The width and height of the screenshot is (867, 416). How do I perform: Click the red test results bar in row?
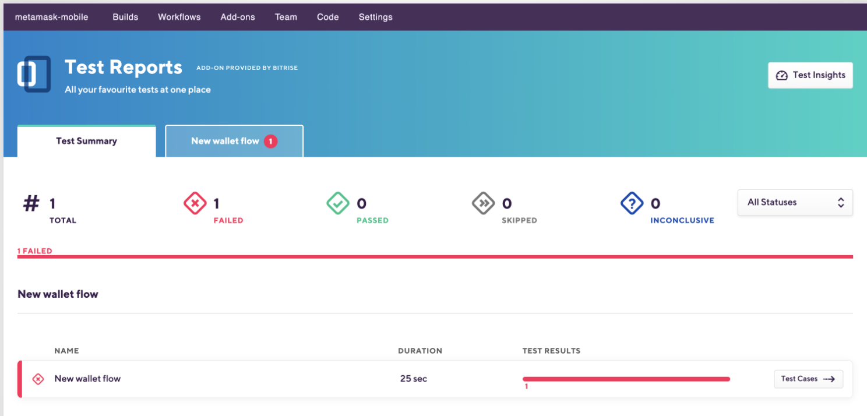(626, 379)
